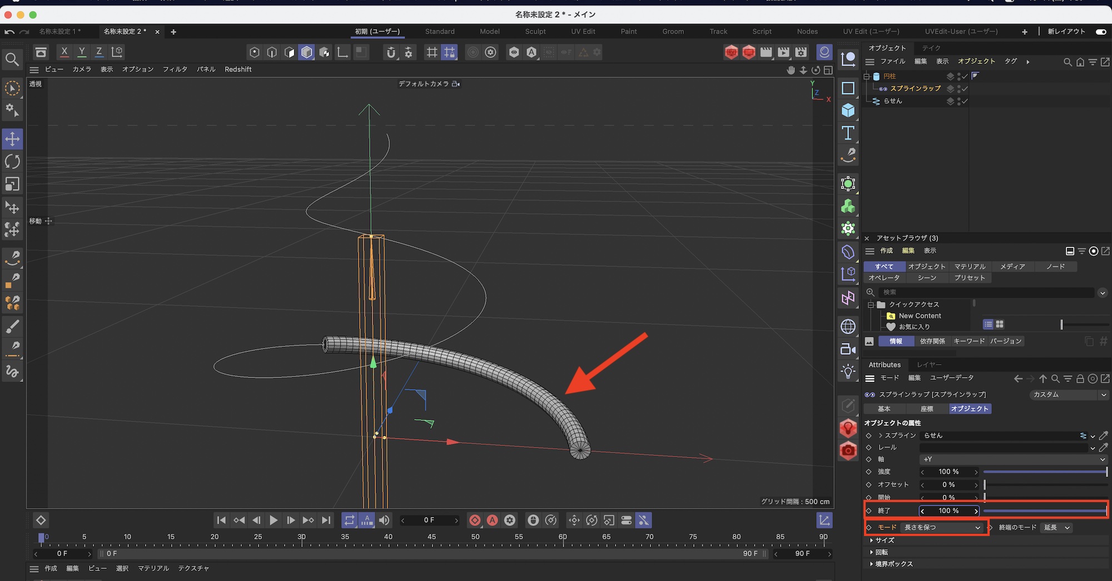Toggle the 新レイアウト switch
Screen dimensions: 1112x581
1100,32
